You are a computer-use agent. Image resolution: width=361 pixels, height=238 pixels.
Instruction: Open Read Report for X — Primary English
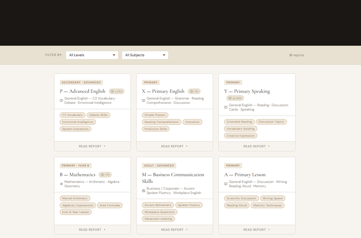[174, 146]
